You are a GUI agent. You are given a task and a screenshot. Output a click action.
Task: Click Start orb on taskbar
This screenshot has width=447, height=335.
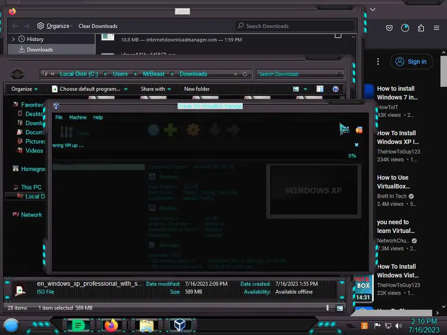point(11,325)
